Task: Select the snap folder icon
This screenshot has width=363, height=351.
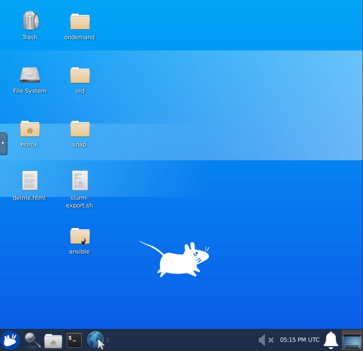Action: [x=80, y=129]
